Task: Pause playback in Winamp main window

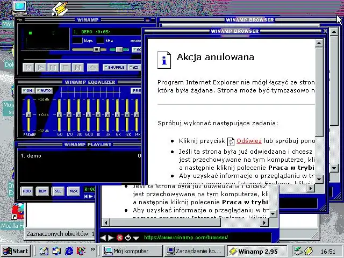Action: pos(53,67)
